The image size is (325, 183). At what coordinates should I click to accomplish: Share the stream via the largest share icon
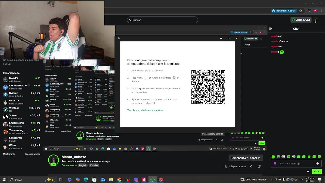(251, 166)
